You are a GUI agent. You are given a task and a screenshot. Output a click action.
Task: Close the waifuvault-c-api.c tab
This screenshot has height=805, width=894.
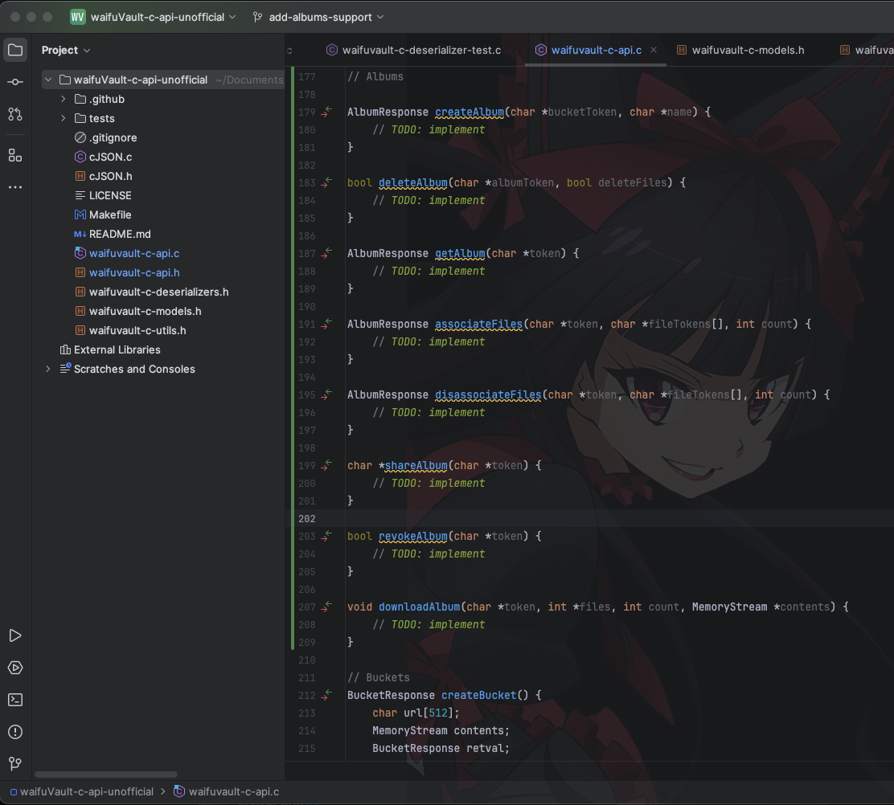click(654, 50)
